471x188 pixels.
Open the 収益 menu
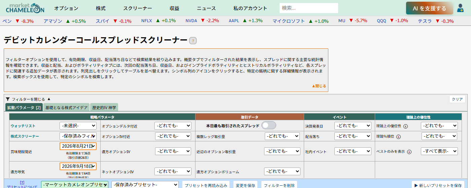tap(174, 8)
